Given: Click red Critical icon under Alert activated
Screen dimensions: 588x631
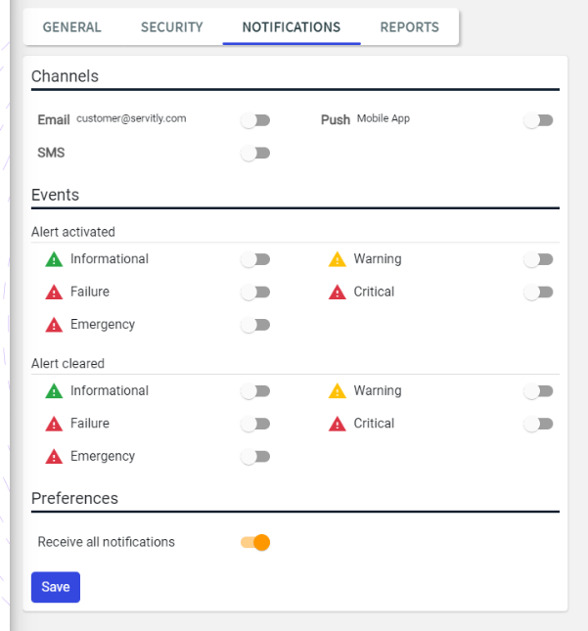Looking at the screenshot, I should coord(338,292).
